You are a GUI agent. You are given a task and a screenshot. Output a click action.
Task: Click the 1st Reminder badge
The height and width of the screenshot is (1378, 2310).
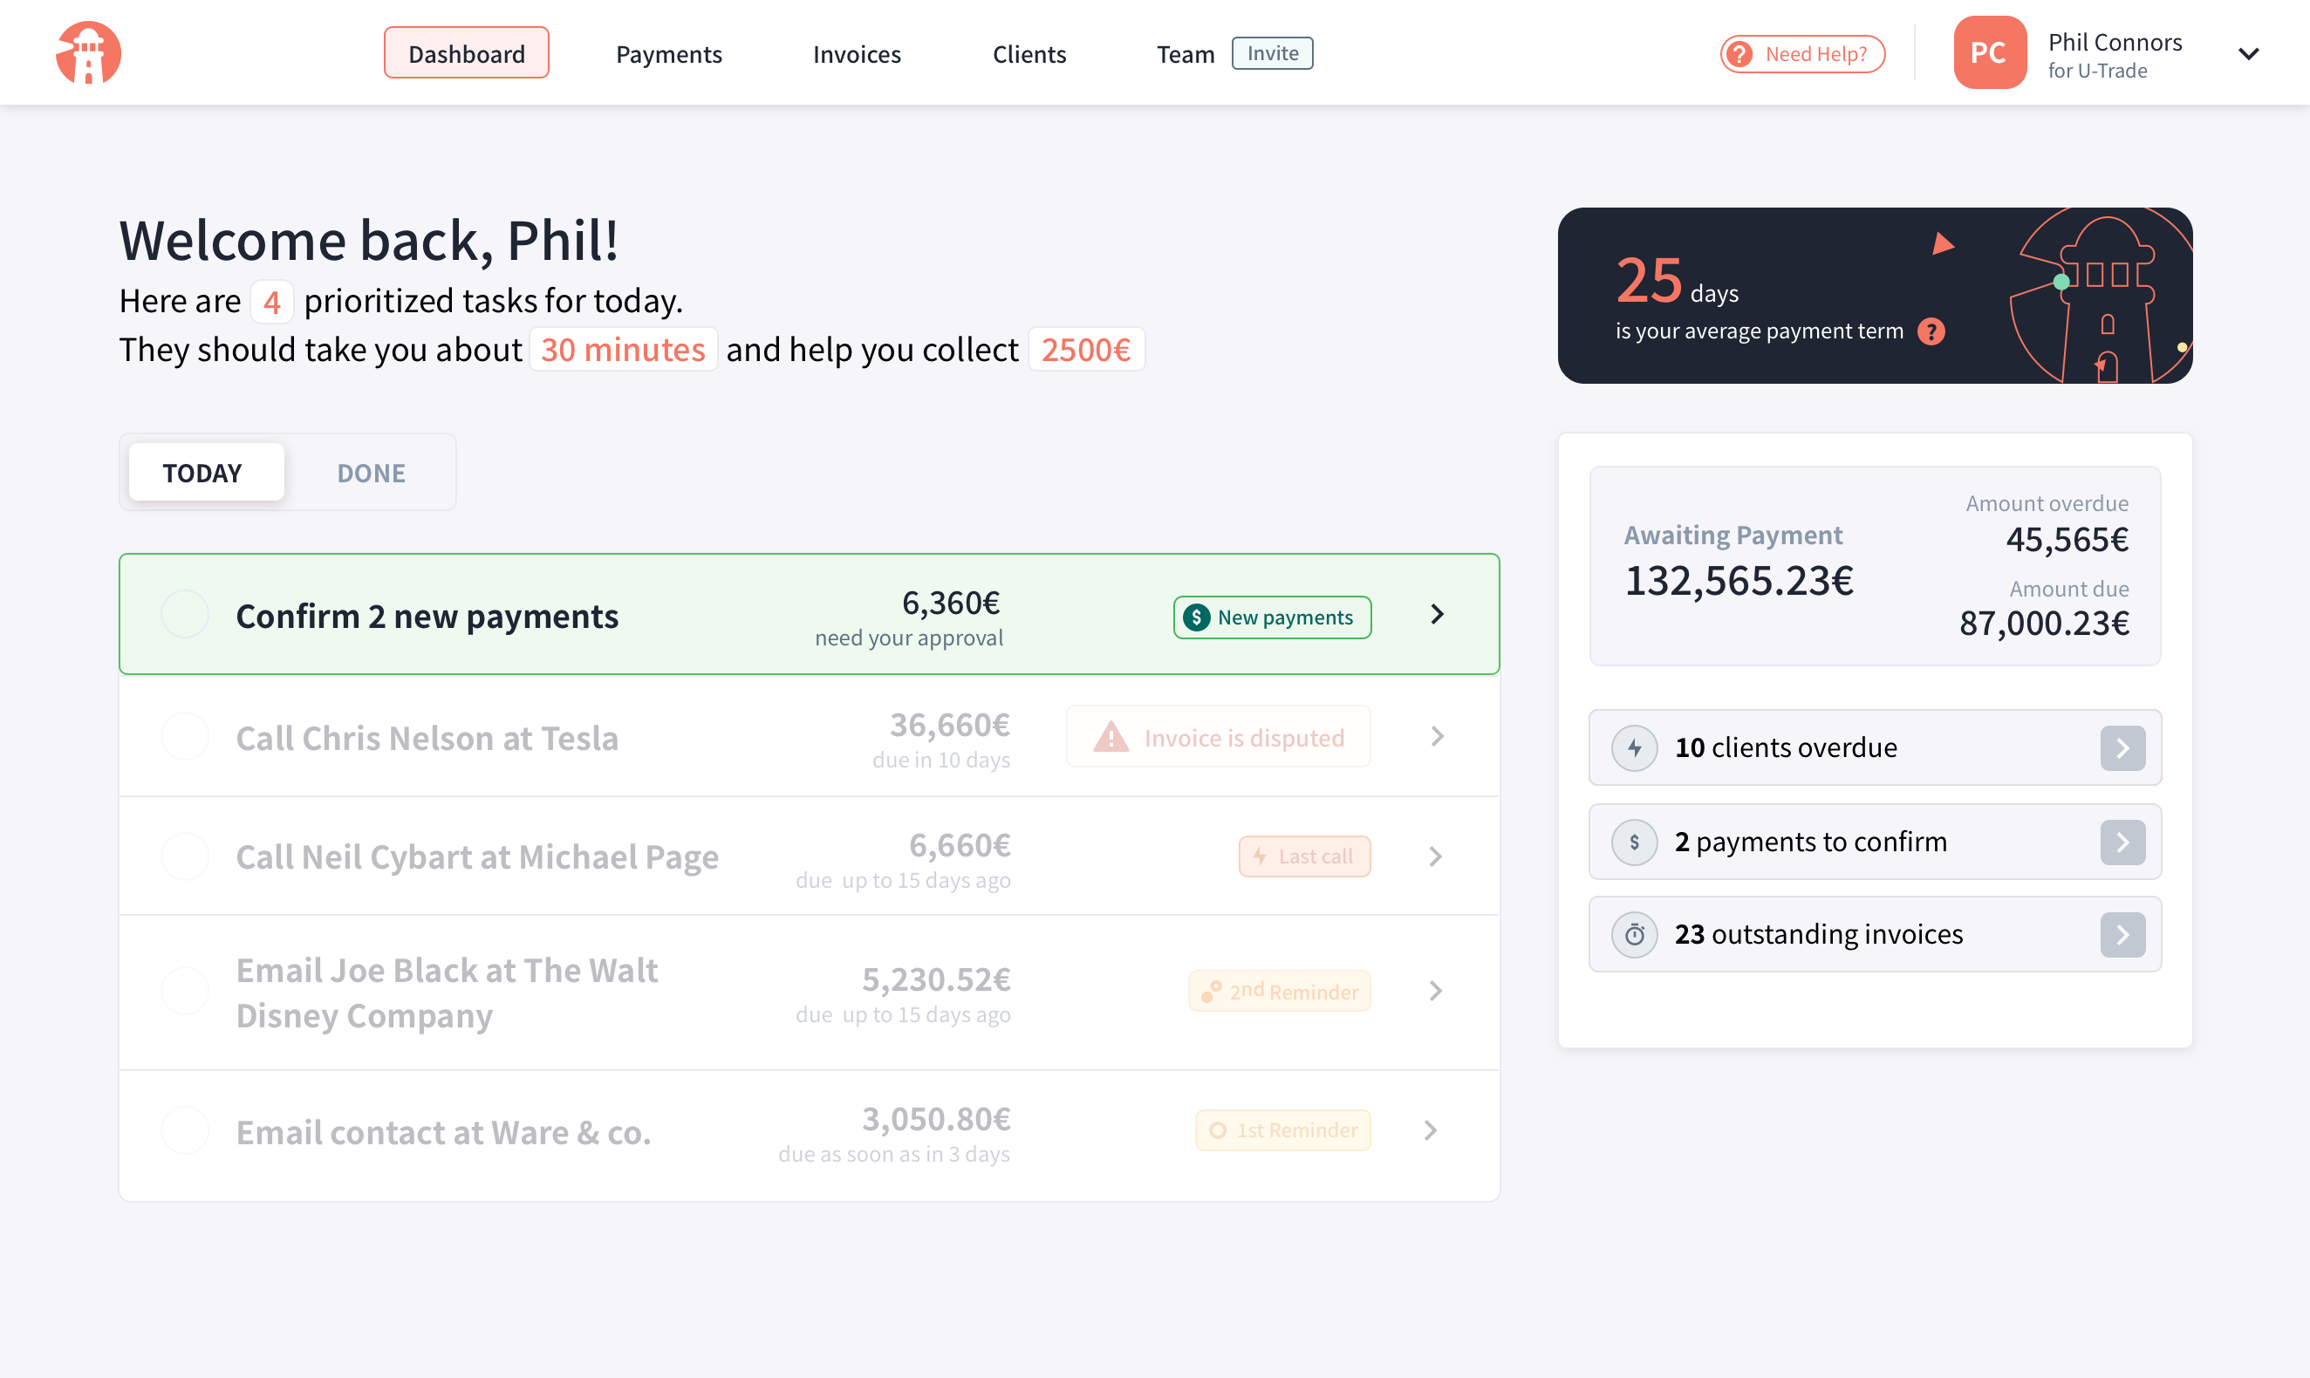pyautogui.click(x=1282, y=1131)
